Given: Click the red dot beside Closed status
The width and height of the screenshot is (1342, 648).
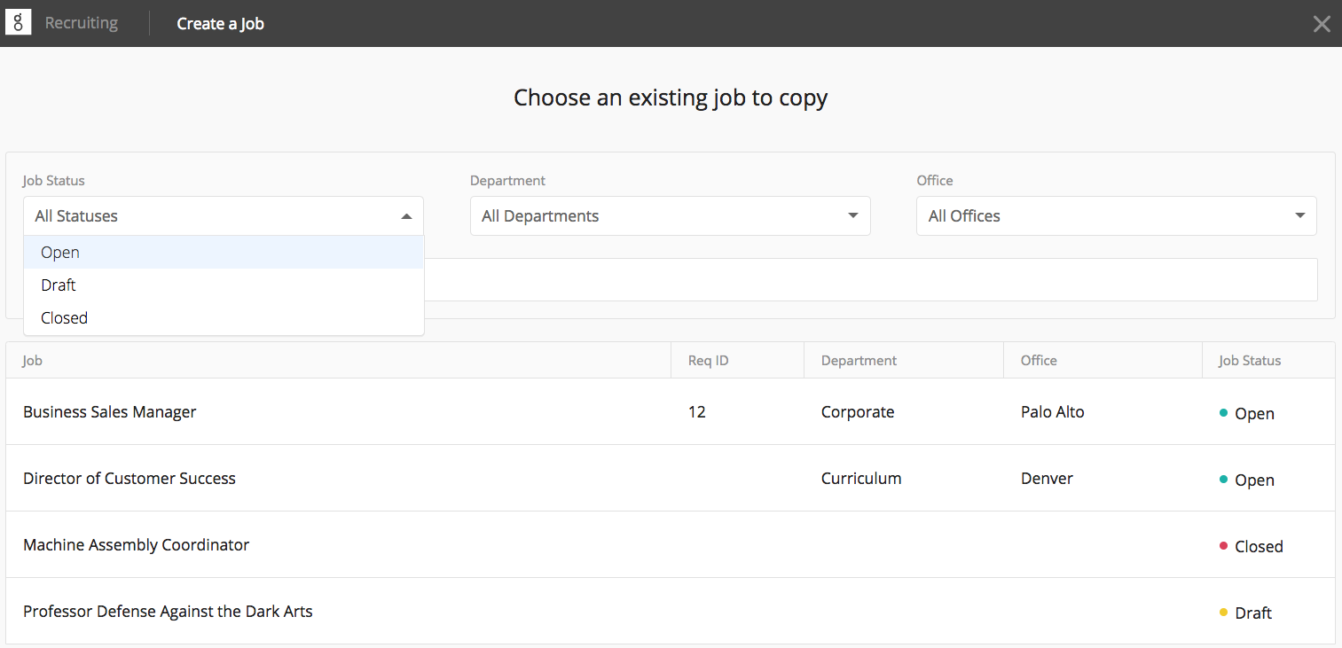Looking at the screenshot, I should [x=1224, y=546].
